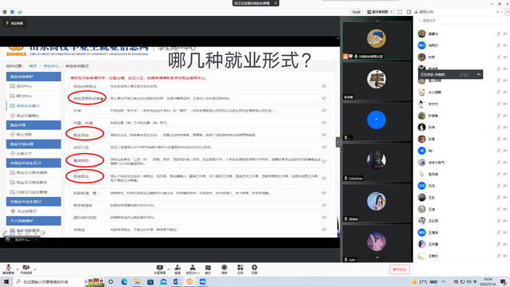Start recording with the record icon
510x287 pixels.
(224, 269)
